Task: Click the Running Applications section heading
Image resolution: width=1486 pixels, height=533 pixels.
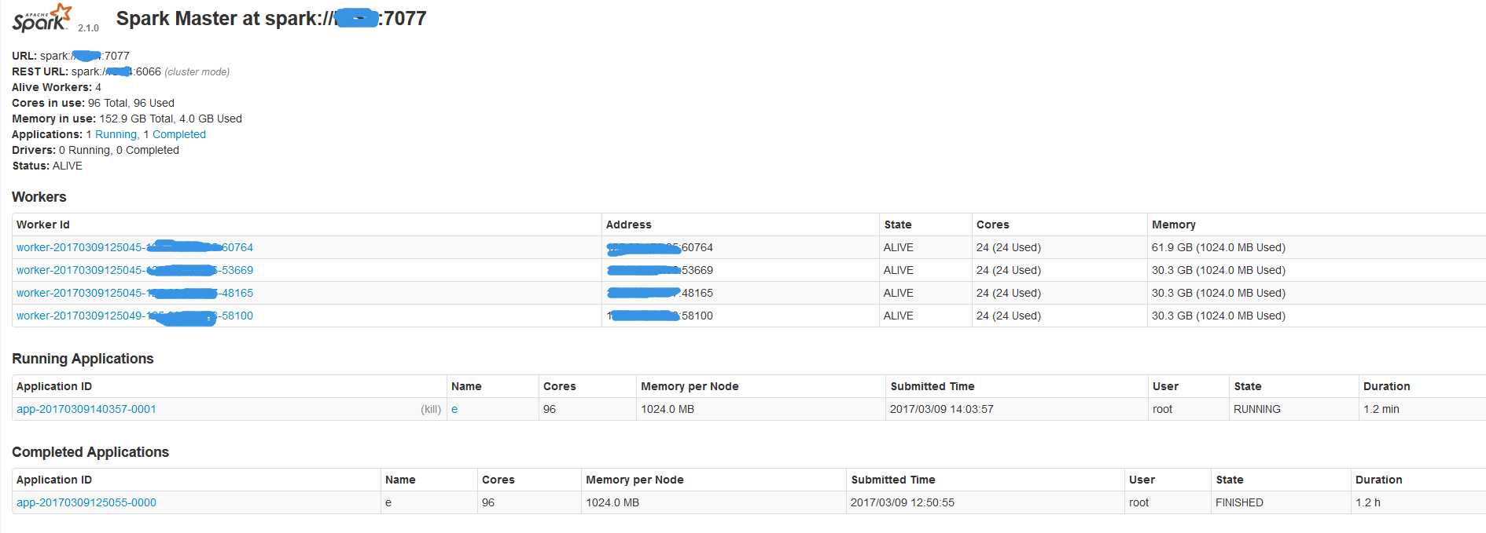Action: click(x=83, y=359)
